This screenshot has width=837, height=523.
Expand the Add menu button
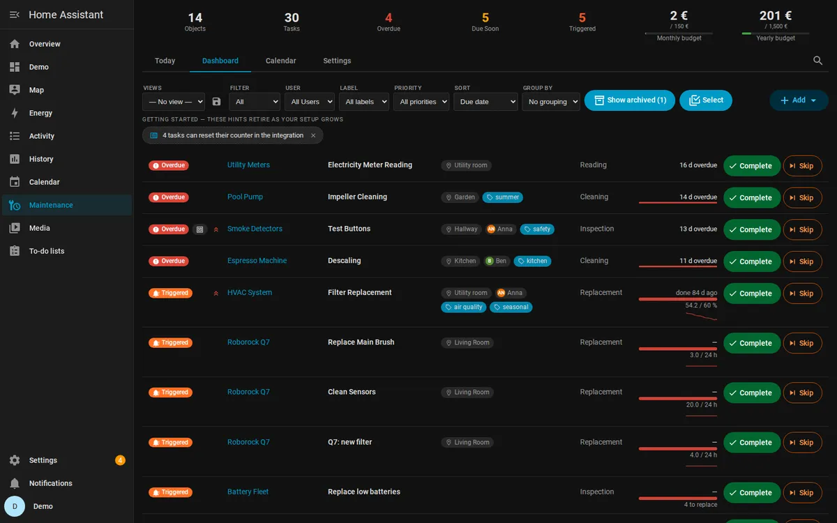coord(799,100)
